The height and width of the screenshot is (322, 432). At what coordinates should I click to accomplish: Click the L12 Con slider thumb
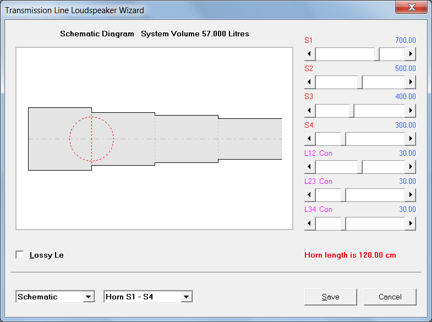360,167
